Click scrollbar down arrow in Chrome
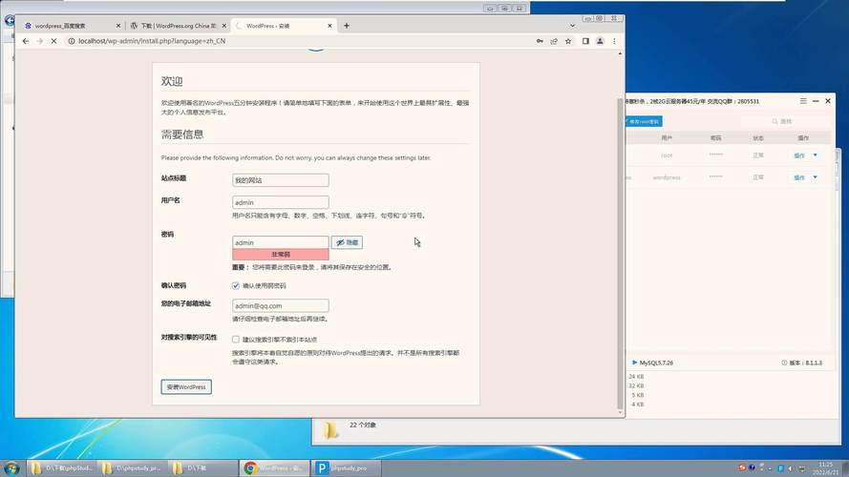This screenshot has height=477, width=849. click(x=620, y=413)
